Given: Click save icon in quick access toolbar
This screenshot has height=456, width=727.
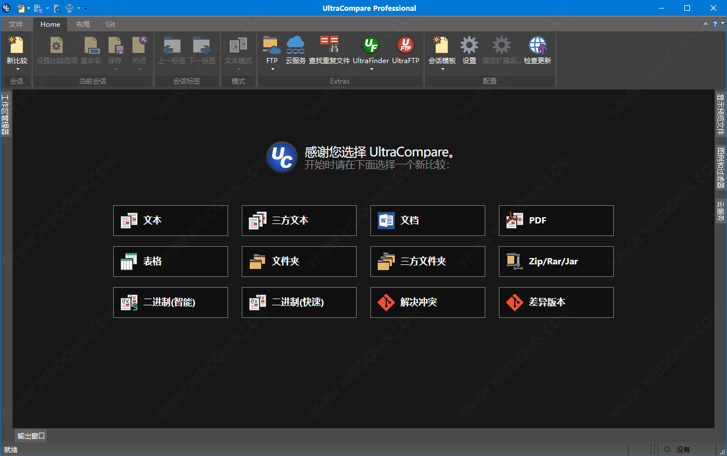Looking at the screenshot, I should [x=38, y=8].
